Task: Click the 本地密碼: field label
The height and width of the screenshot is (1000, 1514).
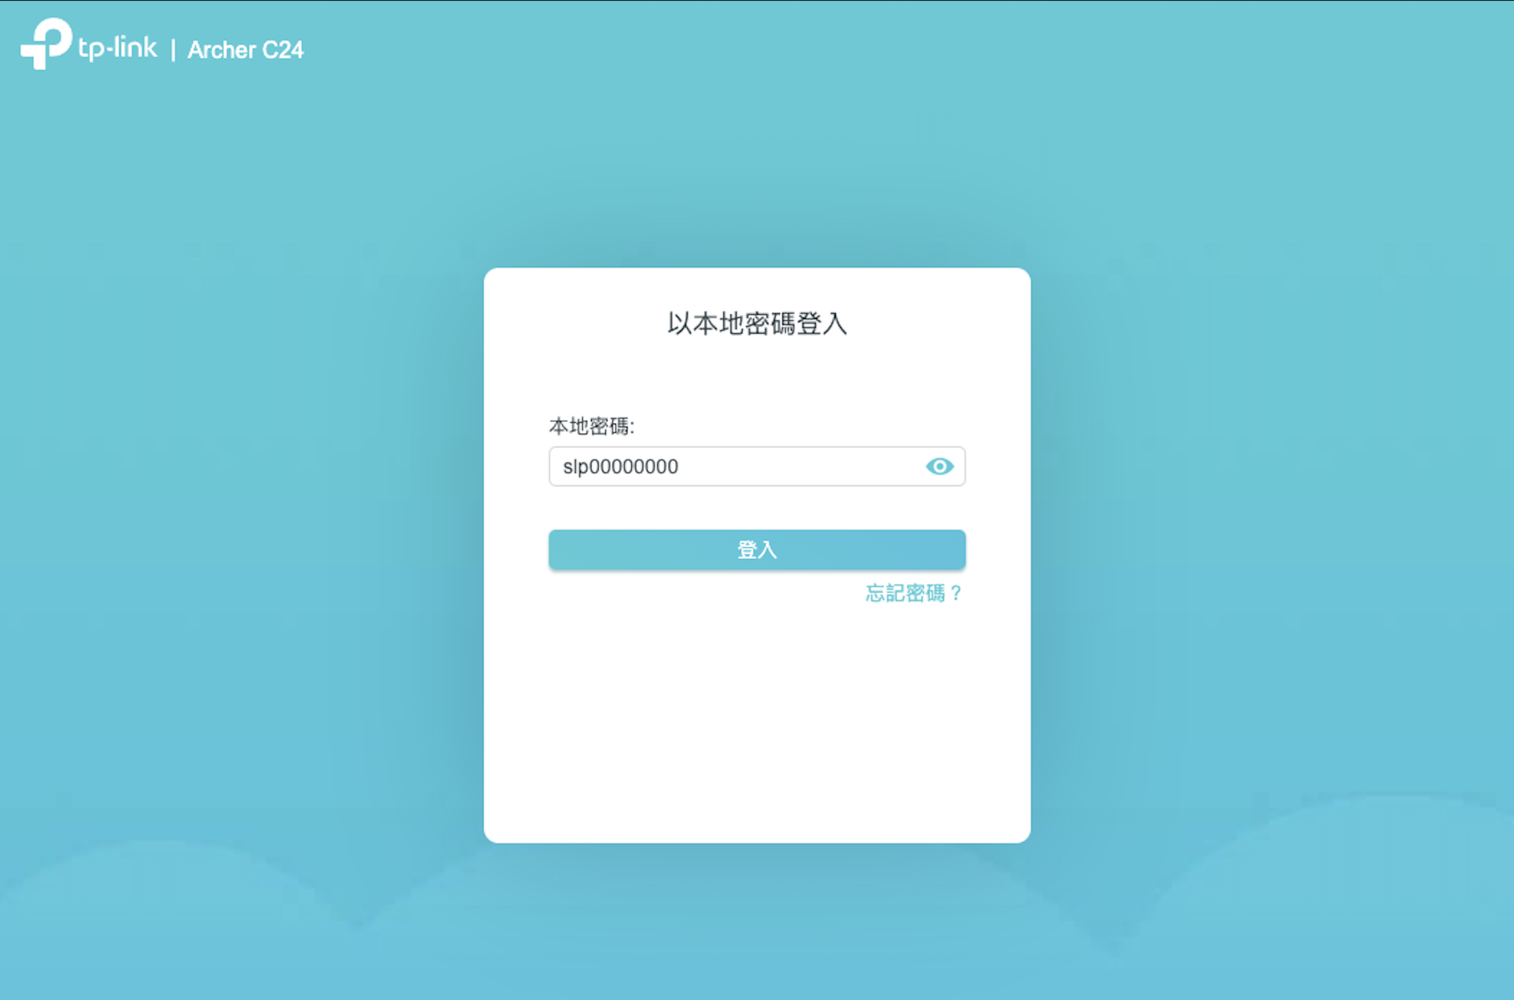Action: click(x=592, y=426)
